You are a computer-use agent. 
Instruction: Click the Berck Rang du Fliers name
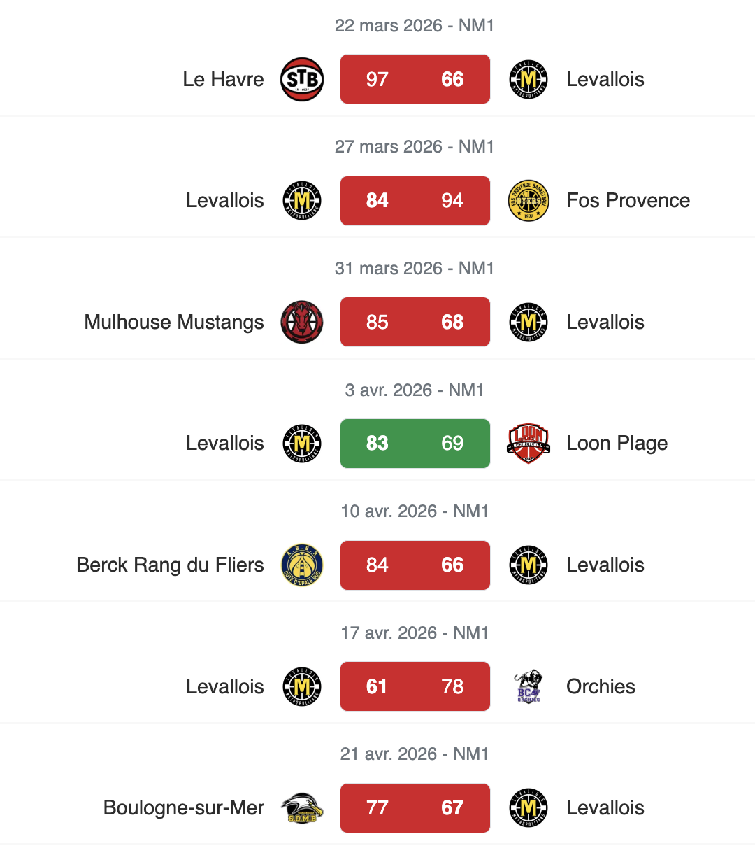pyautogui.click(x=170, y=565)
